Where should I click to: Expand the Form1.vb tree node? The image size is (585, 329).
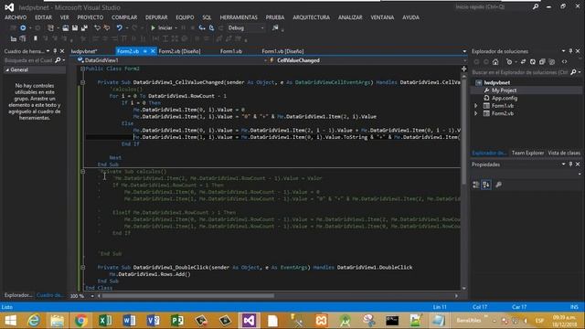click(476, 106)
